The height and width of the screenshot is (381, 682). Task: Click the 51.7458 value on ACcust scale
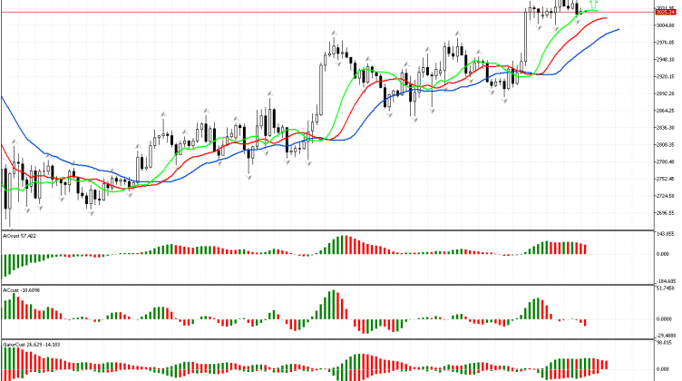(x=667, y=289)
